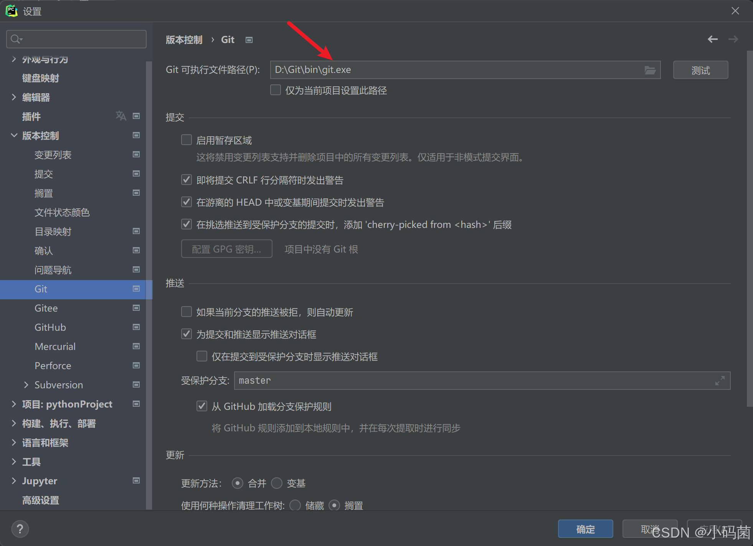753x546 pixels.
Task: Click project settings icon beside GitHub item
Action: tap(136, 327)
